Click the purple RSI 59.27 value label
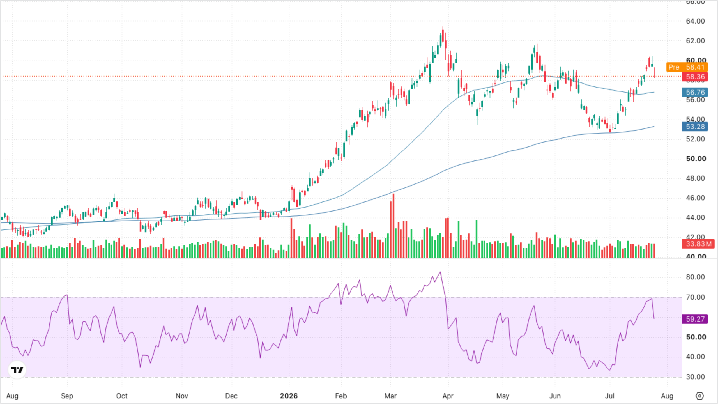718x404 pixels. click(x=695, y=319)
